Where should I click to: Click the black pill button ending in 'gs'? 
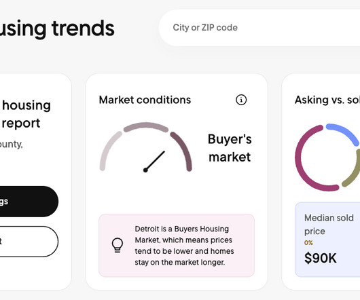29,202
